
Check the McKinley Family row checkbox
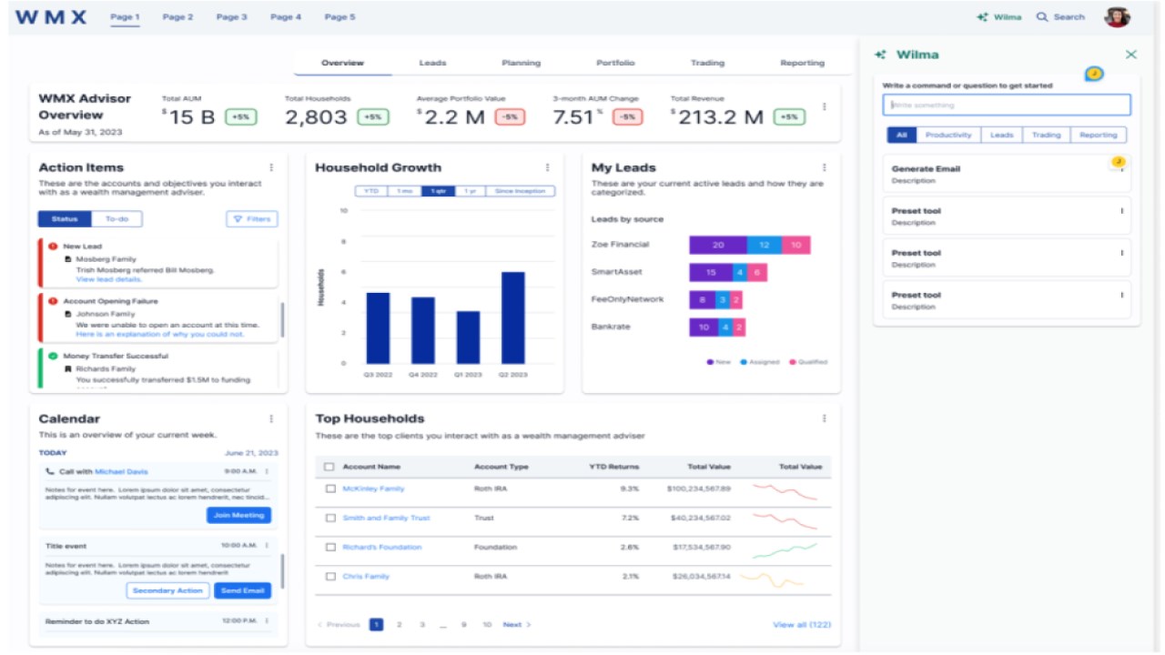point(330,489)
